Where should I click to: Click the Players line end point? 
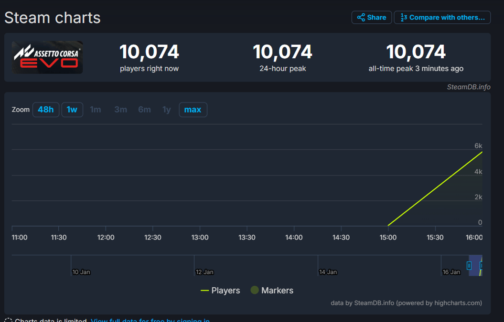(x=482, y=152)
